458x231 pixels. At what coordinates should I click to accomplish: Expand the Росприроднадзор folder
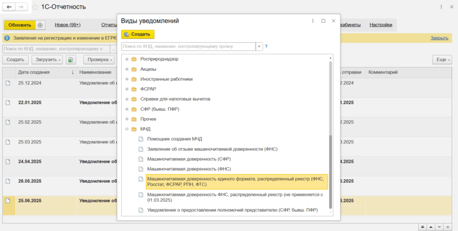tap(127, 59)
